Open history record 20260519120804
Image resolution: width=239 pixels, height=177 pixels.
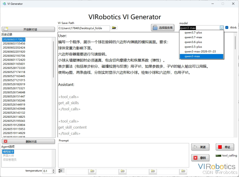tap(14, 125)
